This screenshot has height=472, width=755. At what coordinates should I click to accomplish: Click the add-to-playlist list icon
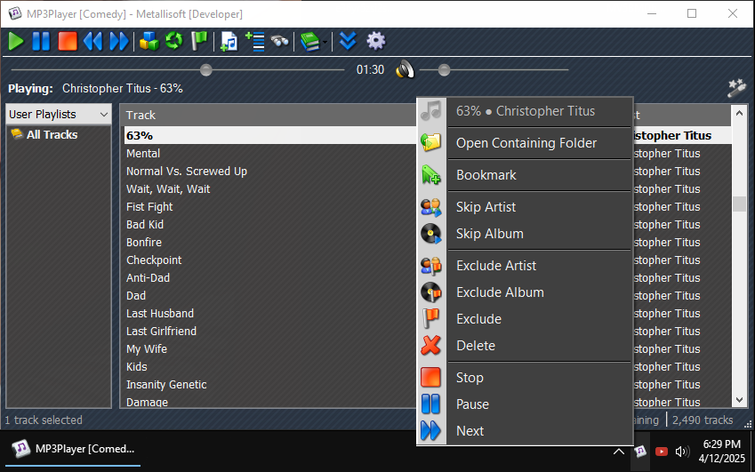254,41
